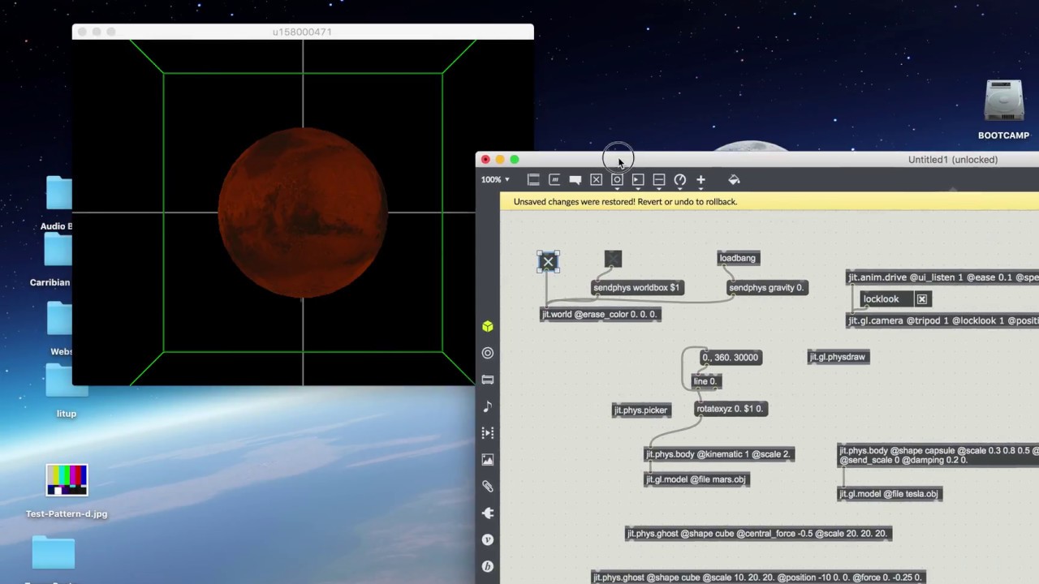Open the Audio note icon in sidebar
Image resolution: width=1039 pixels, height=584 pixels.
(x=488, y=406)
